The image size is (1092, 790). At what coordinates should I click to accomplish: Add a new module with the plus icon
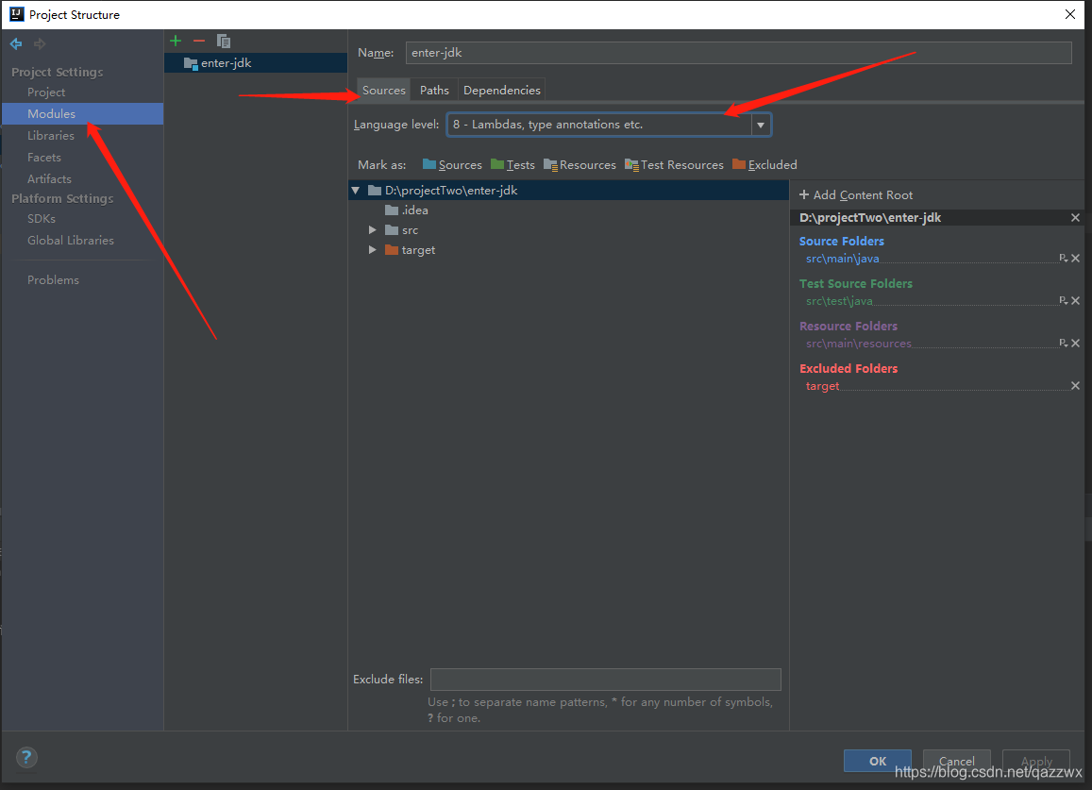pyautogui.click(x=175, y=41)
